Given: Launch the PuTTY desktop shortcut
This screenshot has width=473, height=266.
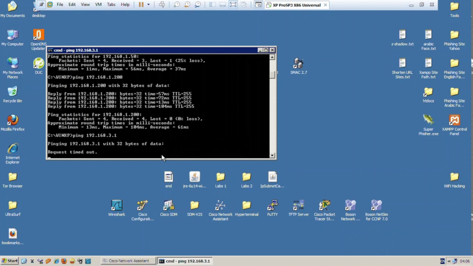Looking at the screenshot, I should click(273, 205).
